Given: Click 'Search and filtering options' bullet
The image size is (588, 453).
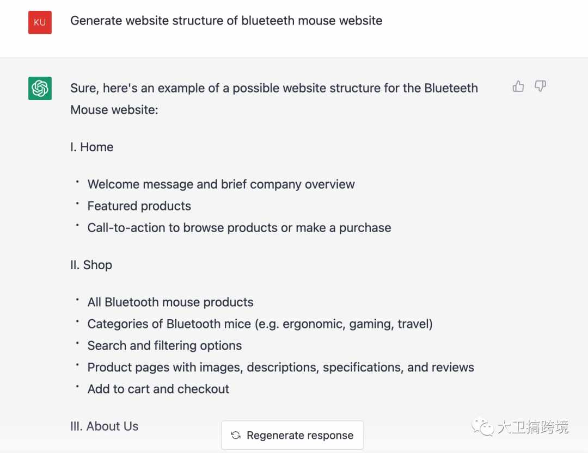Looking at the screenshot, I should click(164, 345).
